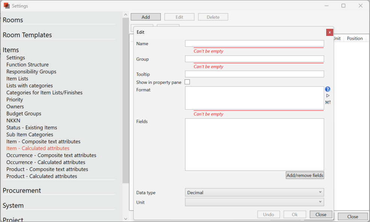Click the play triangle icon beside Format
370x222 pixels.
[328, 96]
